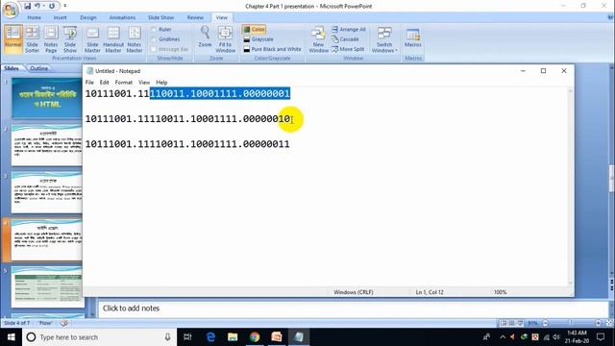Open File Explorer from the taskbar
Screen dimensions: 615x346
pyautogui.click(x=233, y=337)
